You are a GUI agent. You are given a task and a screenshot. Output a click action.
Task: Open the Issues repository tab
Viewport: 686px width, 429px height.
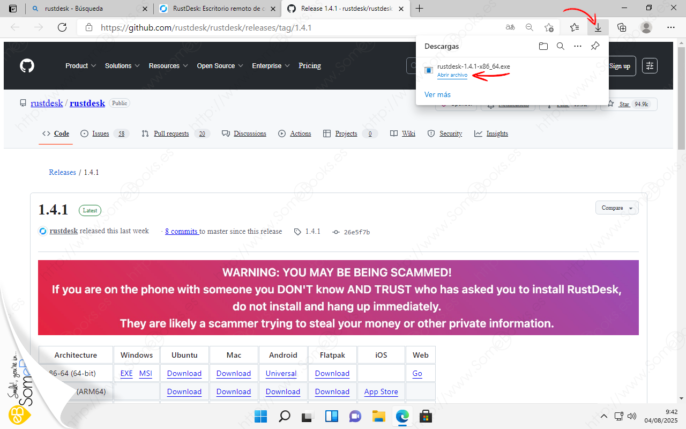(x=105, y=134)
